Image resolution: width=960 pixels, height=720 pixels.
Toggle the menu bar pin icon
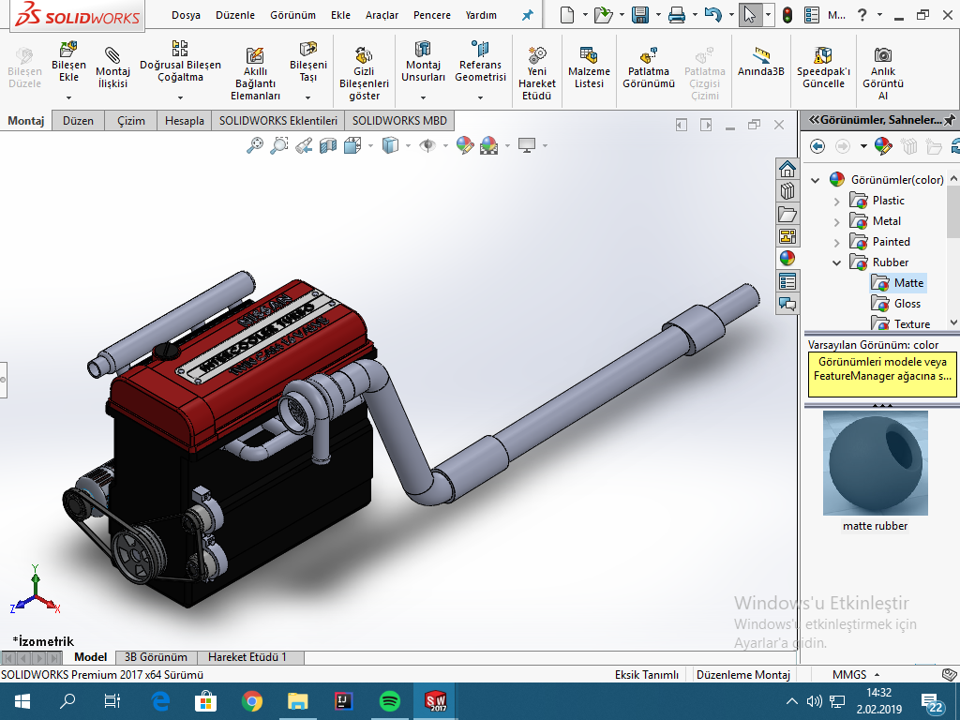pyautogui.click(x=527, y=15)
